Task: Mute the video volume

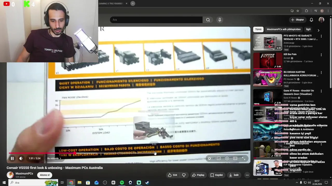Action: point(21,158)
